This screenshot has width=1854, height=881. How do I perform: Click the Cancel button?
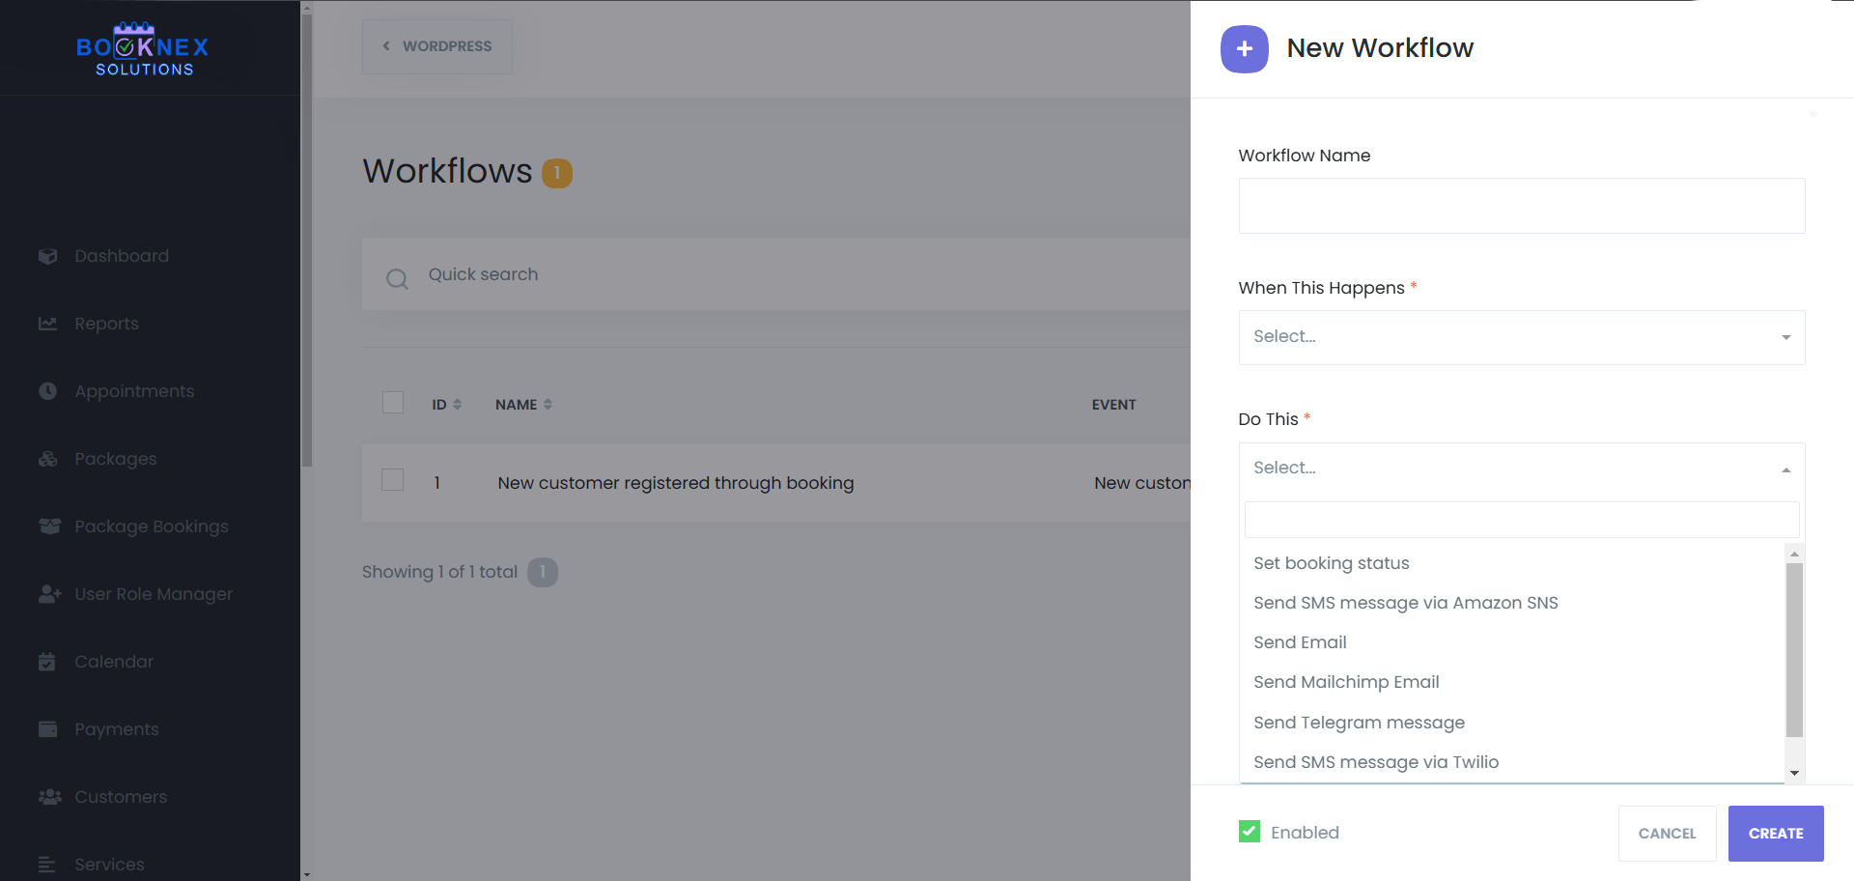[1667, 833]
